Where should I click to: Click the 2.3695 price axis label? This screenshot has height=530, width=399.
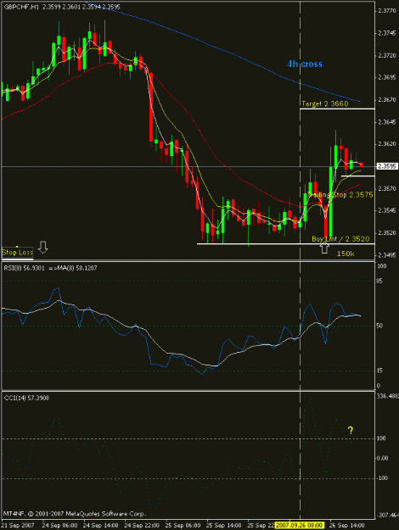pos(386,77)
